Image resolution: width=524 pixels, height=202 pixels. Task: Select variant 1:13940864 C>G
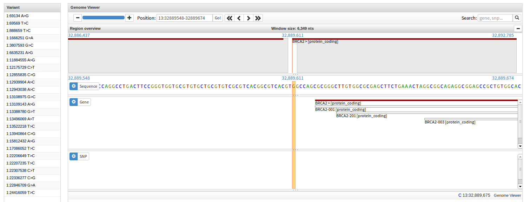tap(32, 134)
